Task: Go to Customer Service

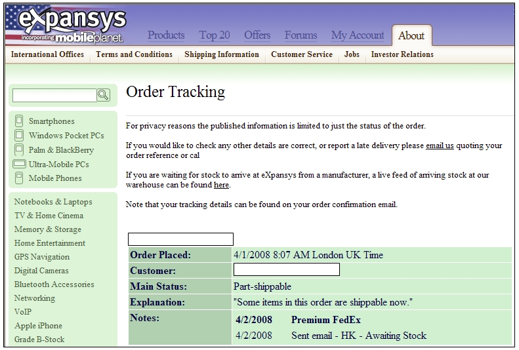Action: 302,54
